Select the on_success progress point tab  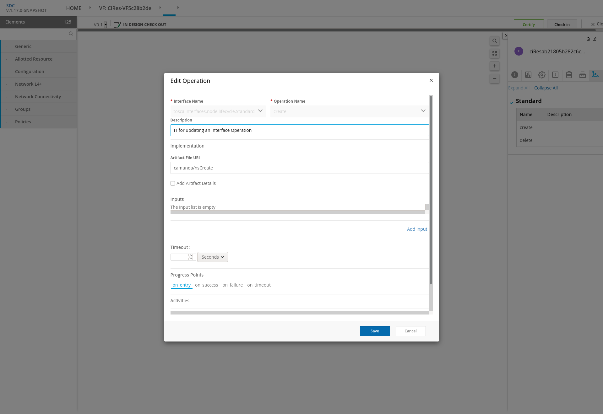click(x=206, y=285)
